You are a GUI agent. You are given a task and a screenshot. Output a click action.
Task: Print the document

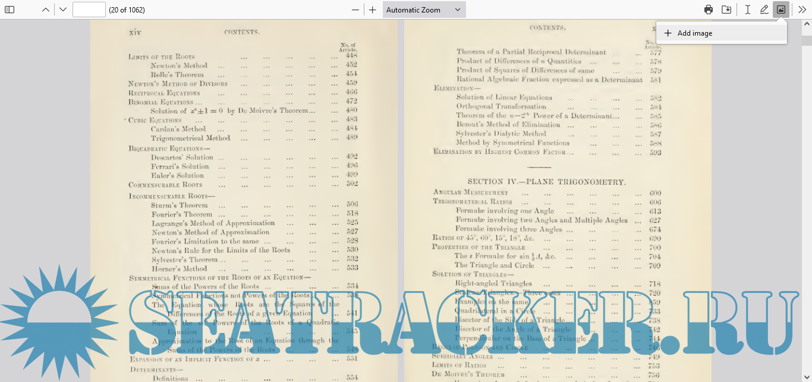(x=709, y=10)
